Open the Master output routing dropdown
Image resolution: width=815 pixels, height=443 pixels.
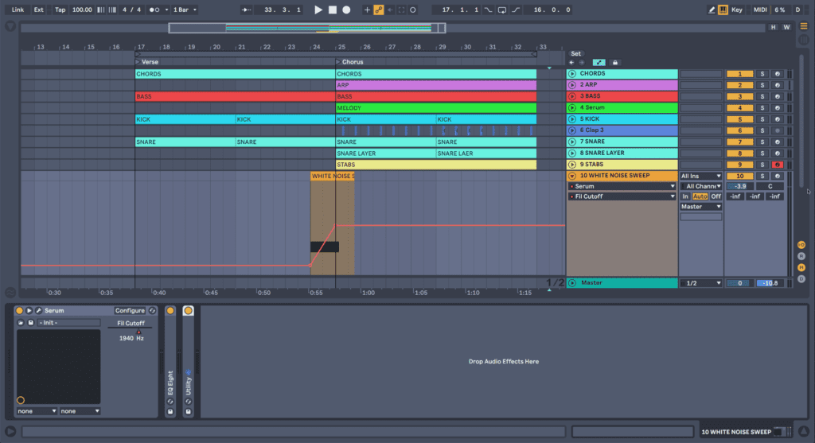coord(701,207)
